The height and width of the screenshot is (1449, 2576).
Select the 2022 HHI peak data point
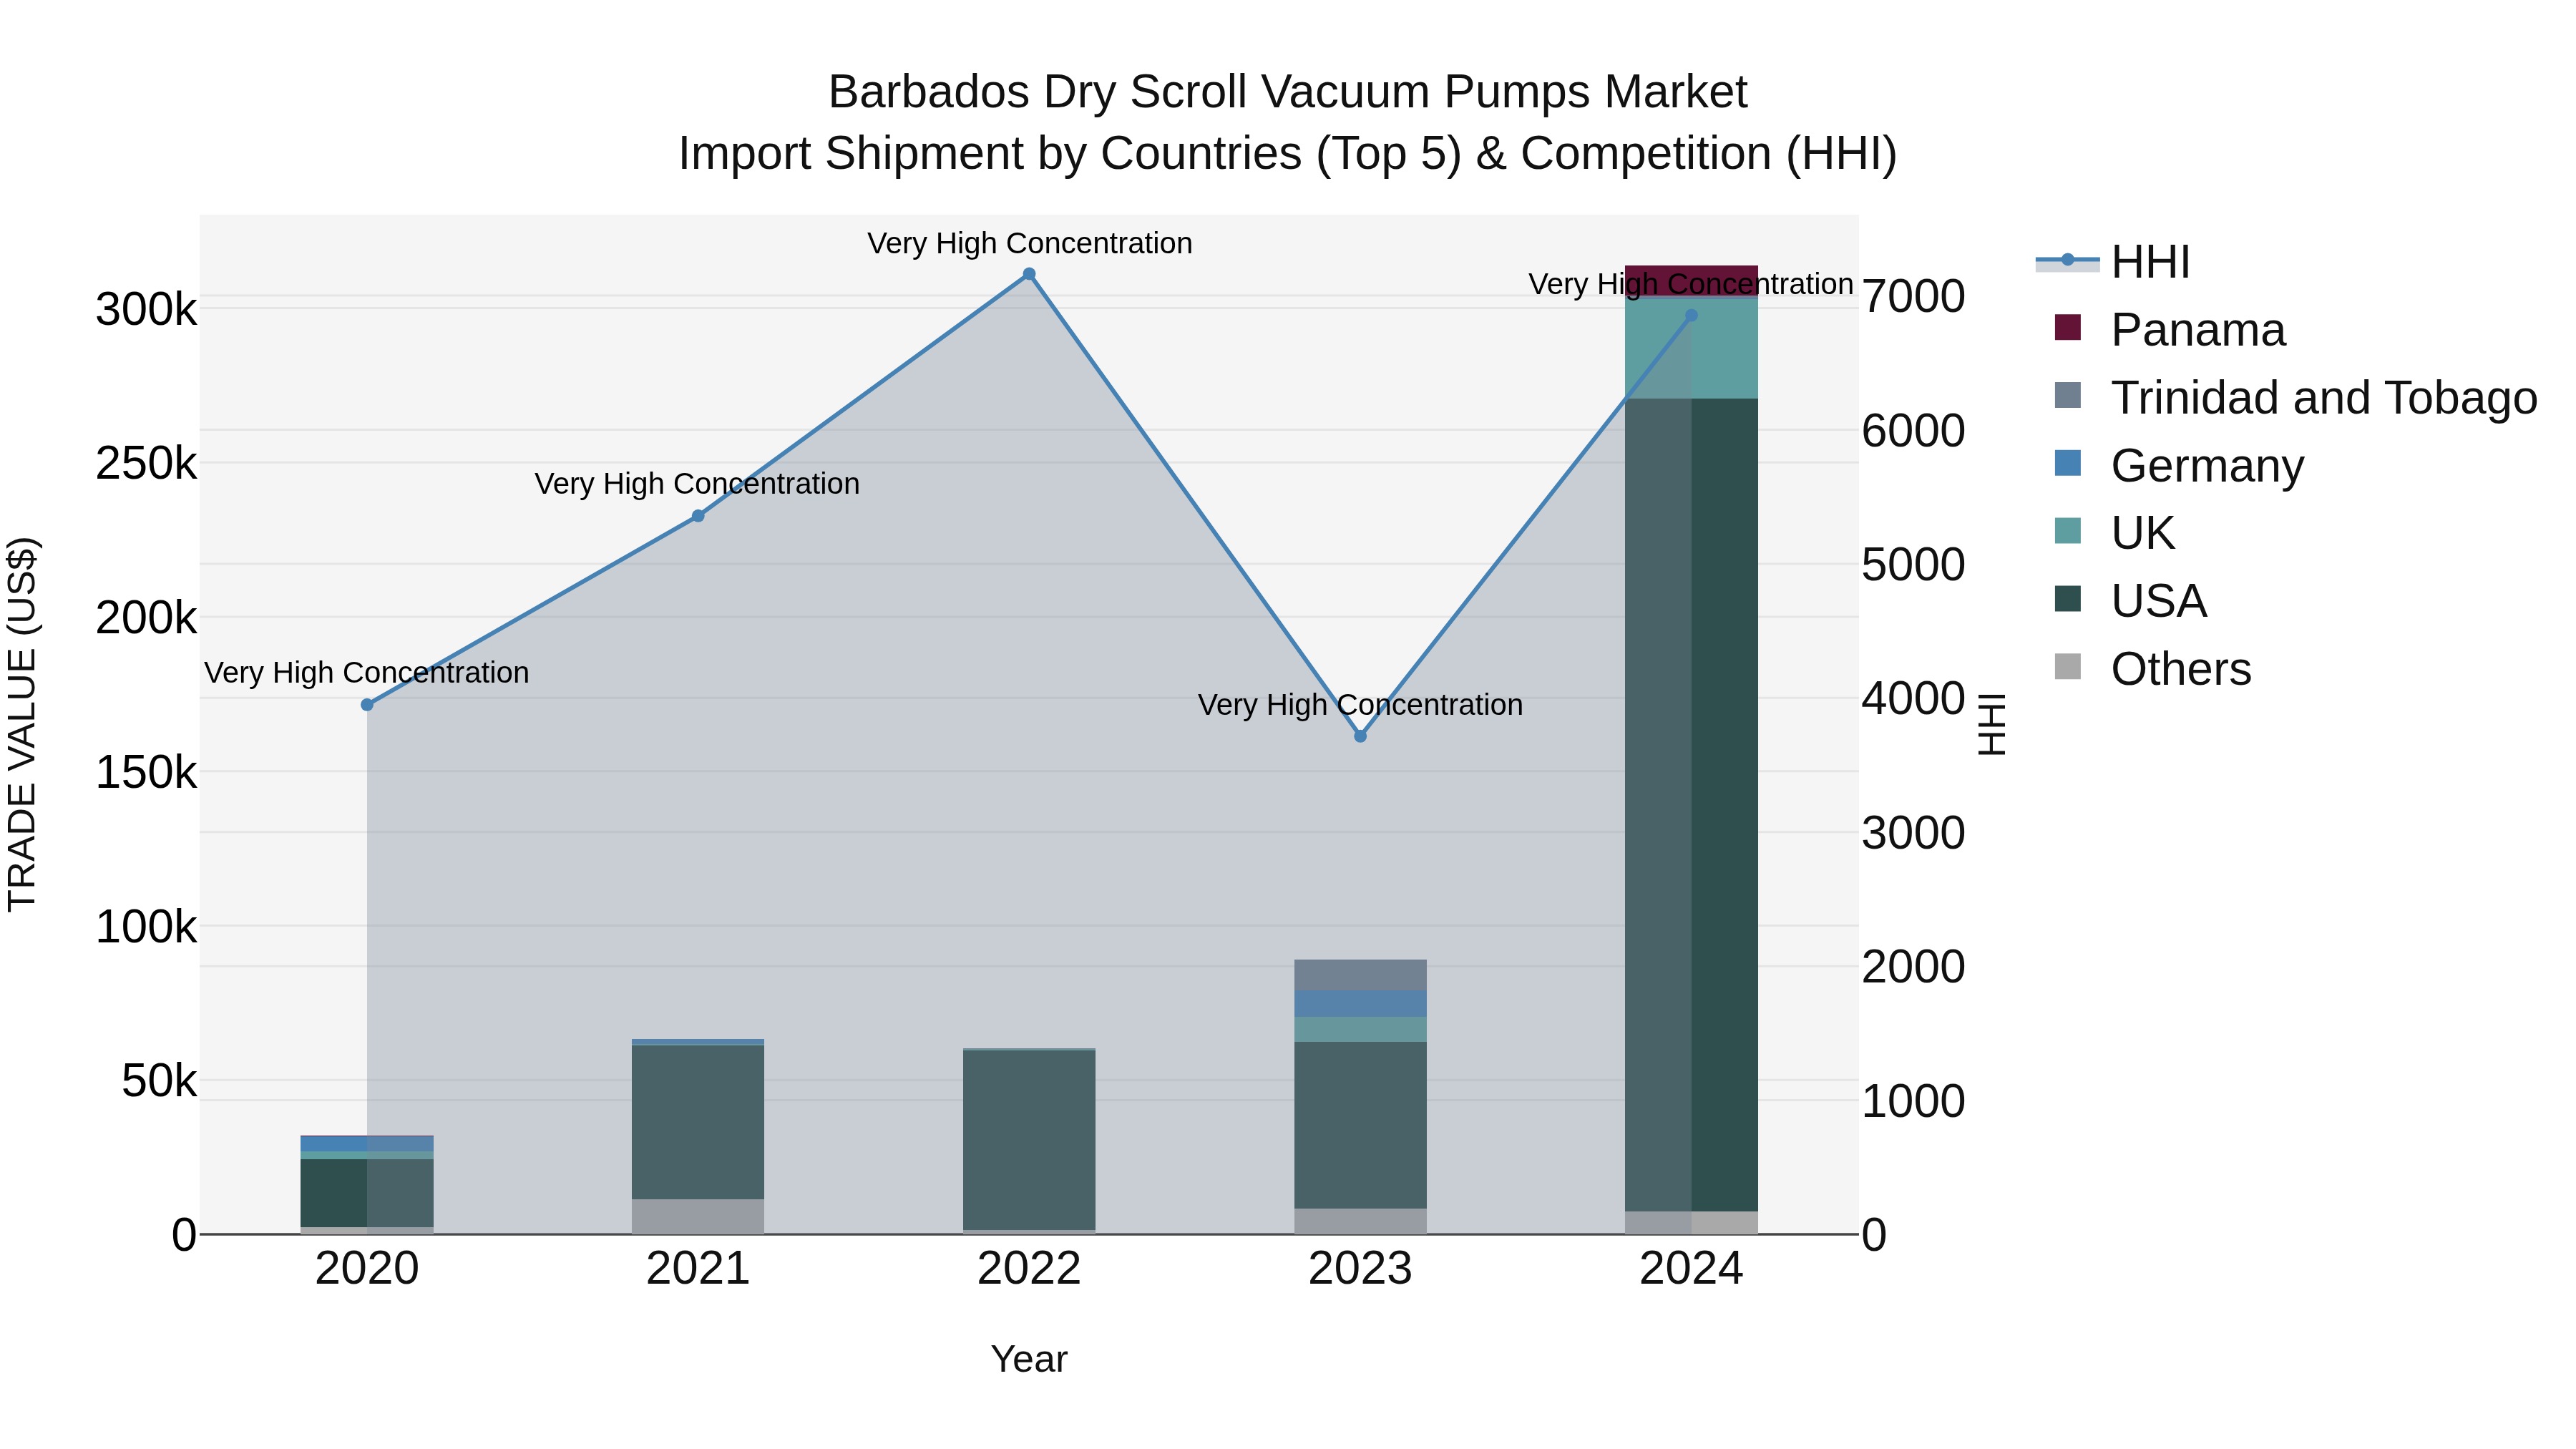coord(1029,274)
